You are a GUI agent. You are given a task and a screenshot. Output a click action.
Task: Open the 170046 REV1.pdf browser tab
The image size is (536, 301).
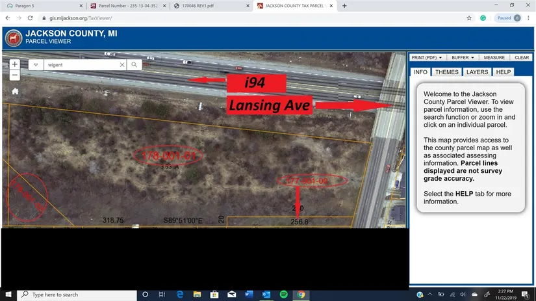point(211,6)
